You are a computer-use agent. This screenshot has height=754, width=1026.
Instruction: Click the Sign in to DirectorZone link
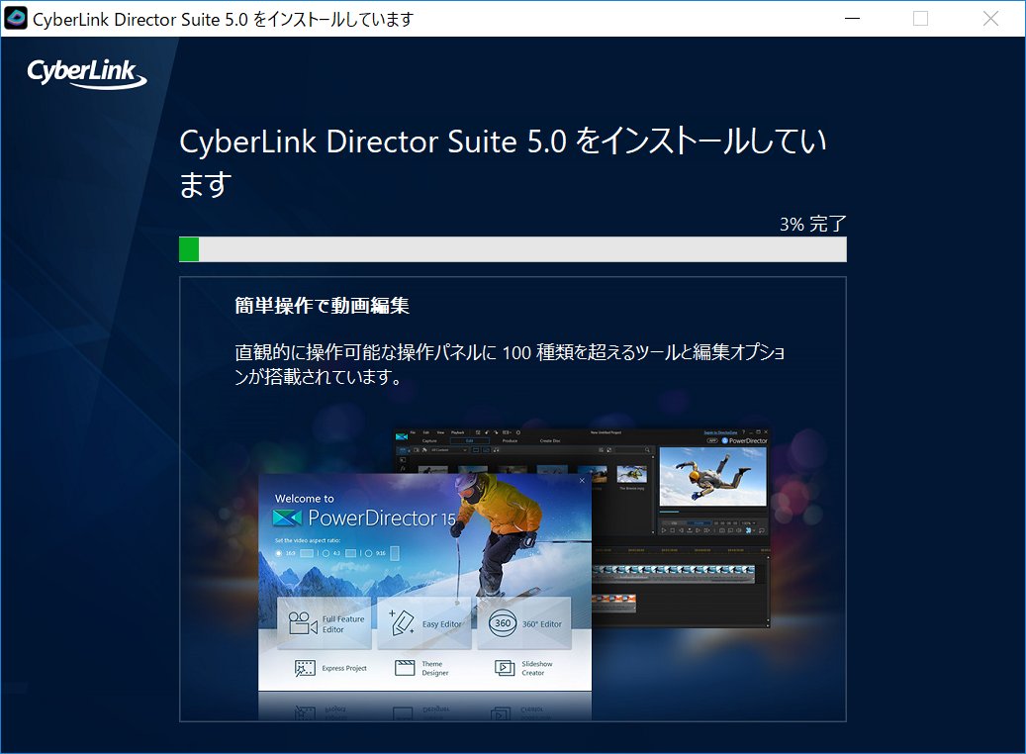coord(721,432)
